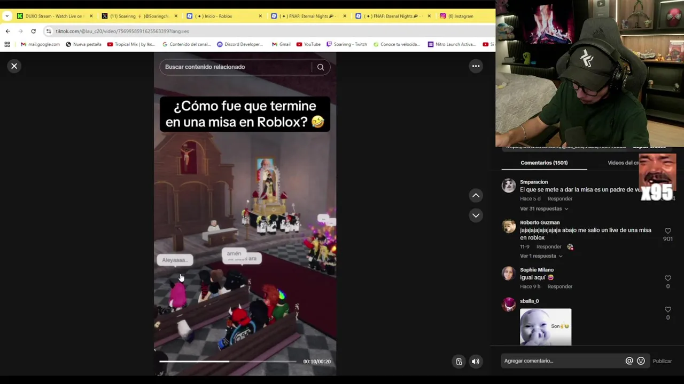The height and width of the screenshot is (384, 684).
Task: Click the site info icon in address bar
Action: 49,31
